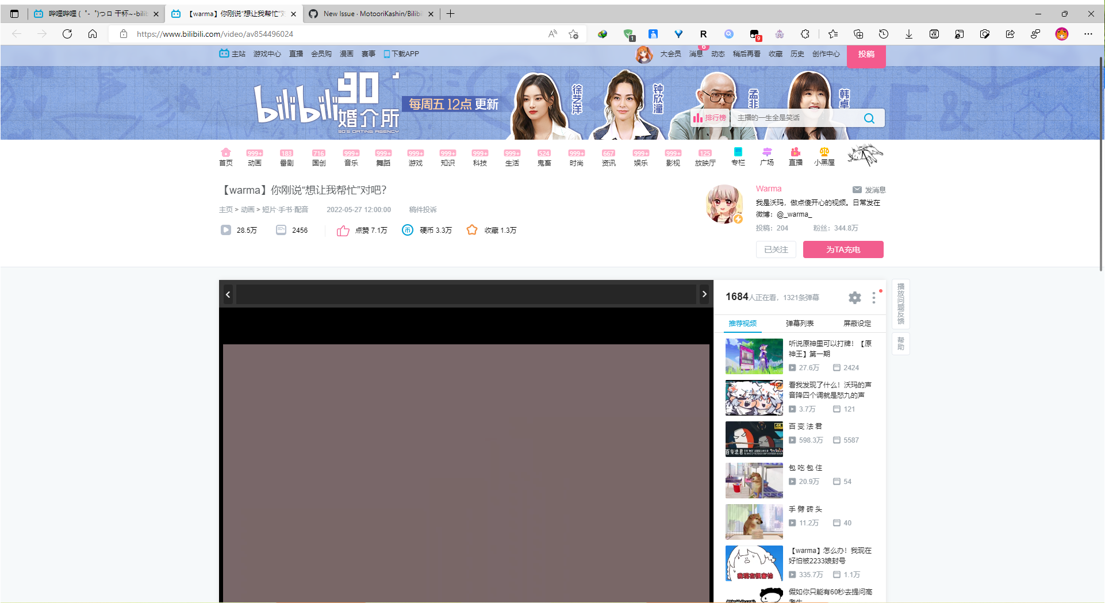This screenshot has height=603, width=1105.
Task: Toggle the 已关注 follow status
Action: 776,249
